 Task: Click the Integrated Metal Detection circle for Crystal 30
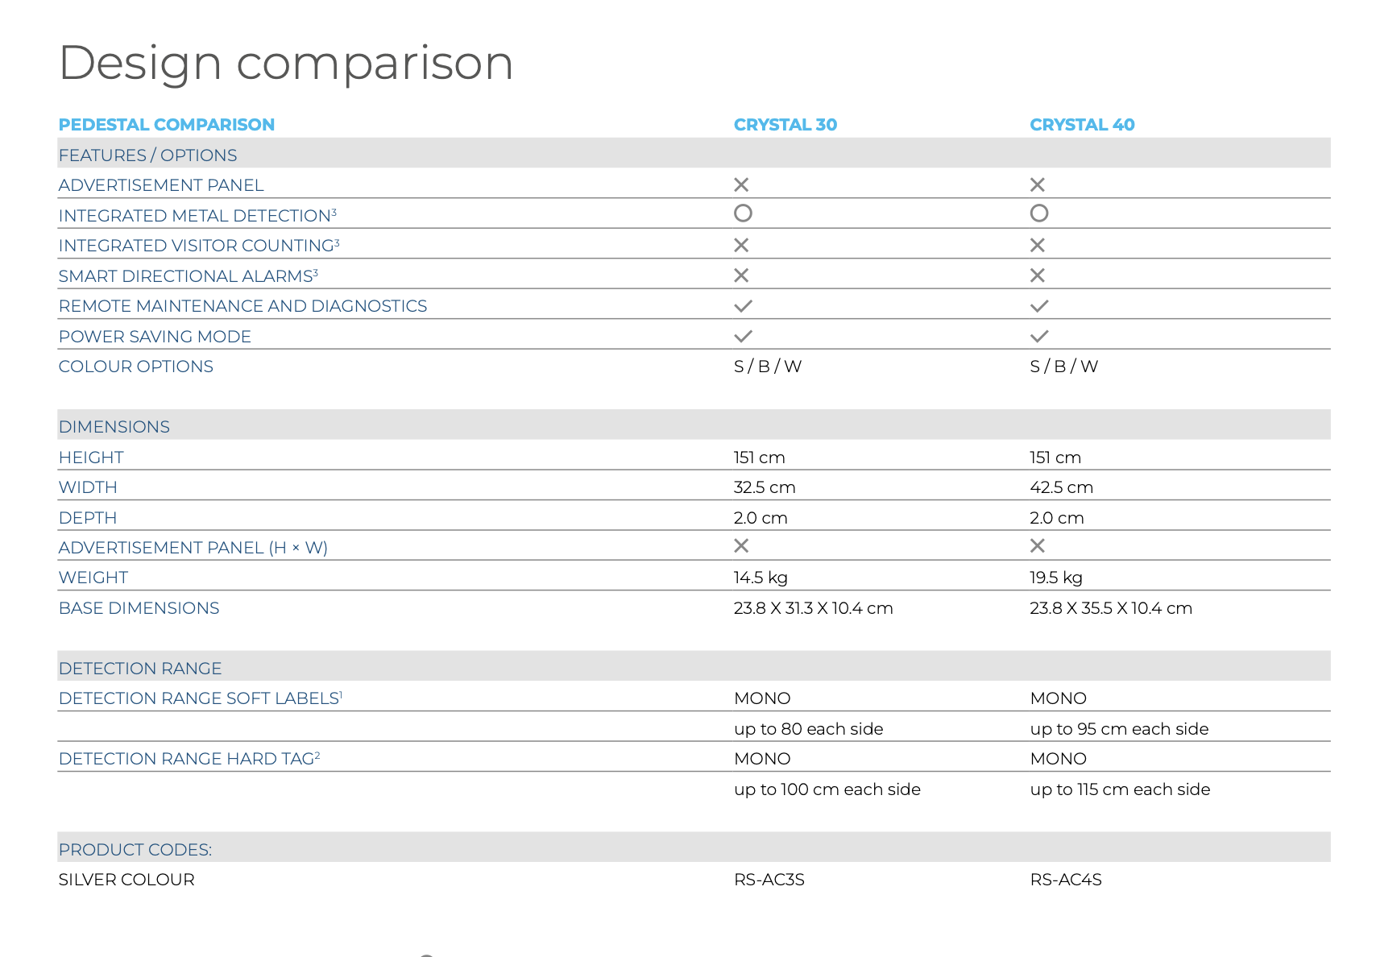pos(743,213)
